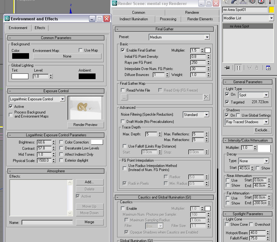
Task: Uncheck Enable Final Gather
Action: click(x=123, y=50)
